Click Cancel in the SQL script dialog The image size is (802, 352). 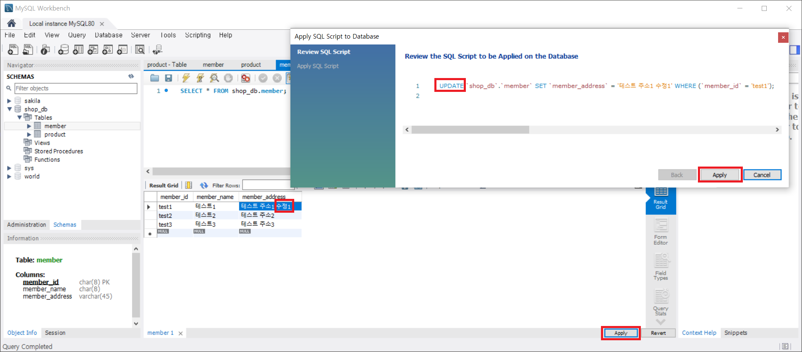[762, 175]
